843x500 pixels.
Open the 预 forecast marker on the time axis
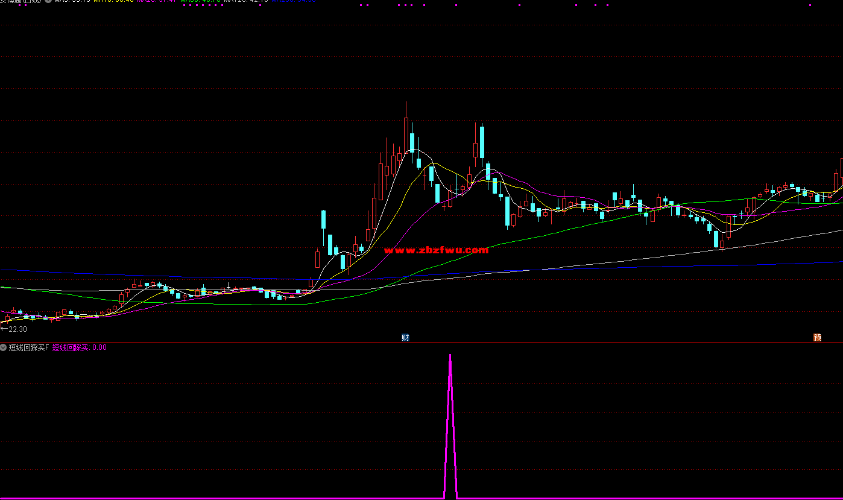tap(817, 338)
